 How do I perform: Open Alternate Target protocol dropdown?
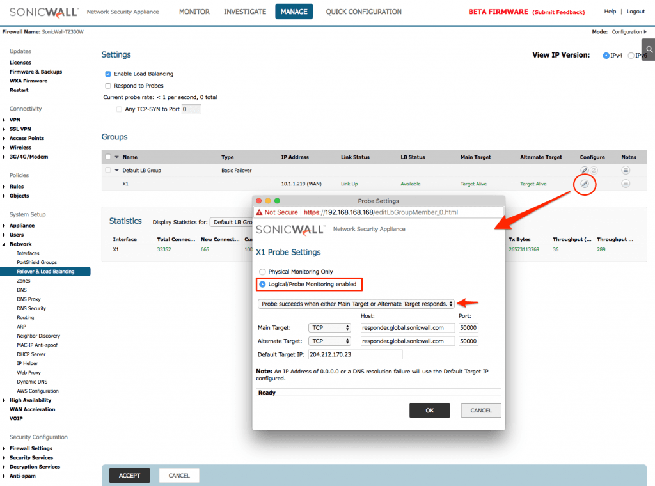[329, 341]
